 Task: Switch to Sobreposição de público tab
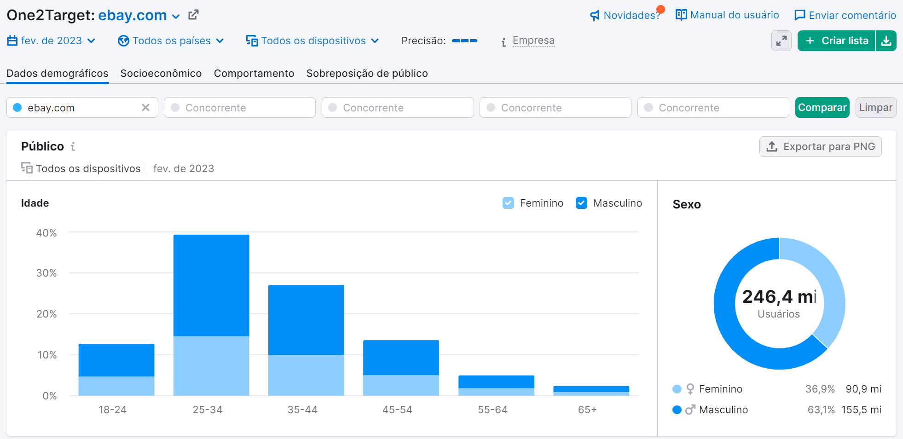[x=367, y=73]
